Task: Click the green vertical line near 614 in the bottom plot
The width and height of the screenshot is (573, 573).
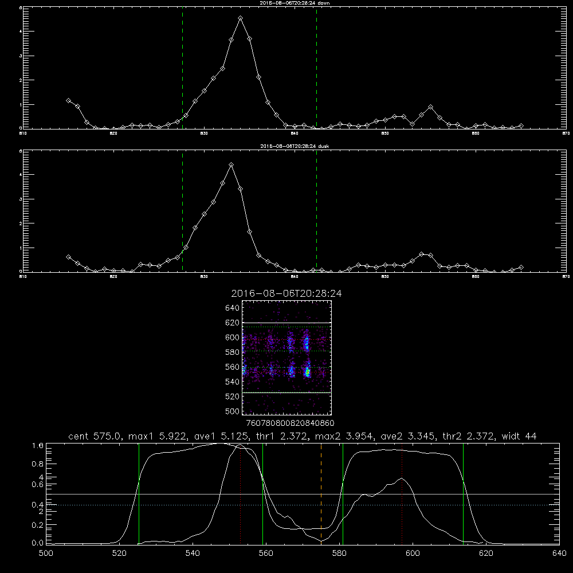Action: click(463, 494)
